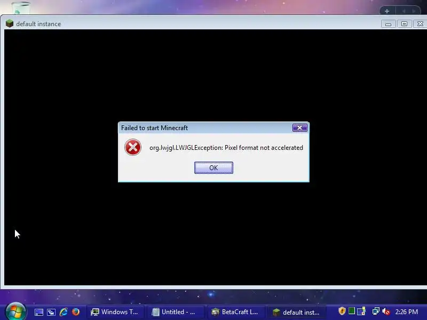Click the 2:26 PM taskbar clock
This screenshot has height=320, width=427.
406,312
